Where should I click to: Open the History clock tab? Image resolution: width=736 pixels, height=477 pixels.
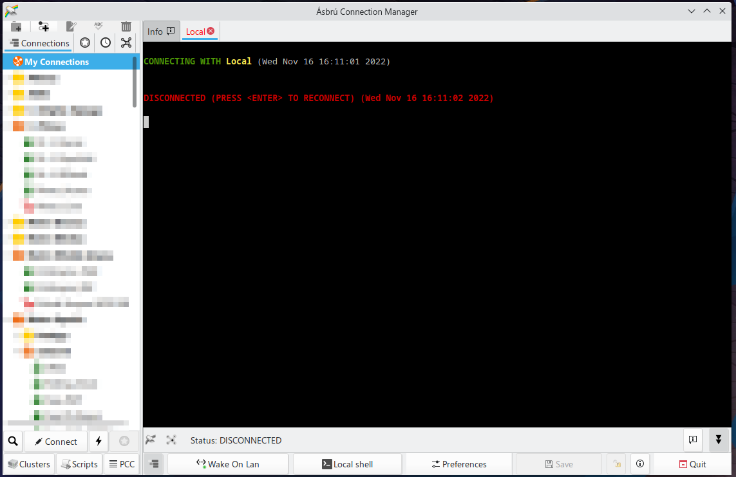click(106, 43)
